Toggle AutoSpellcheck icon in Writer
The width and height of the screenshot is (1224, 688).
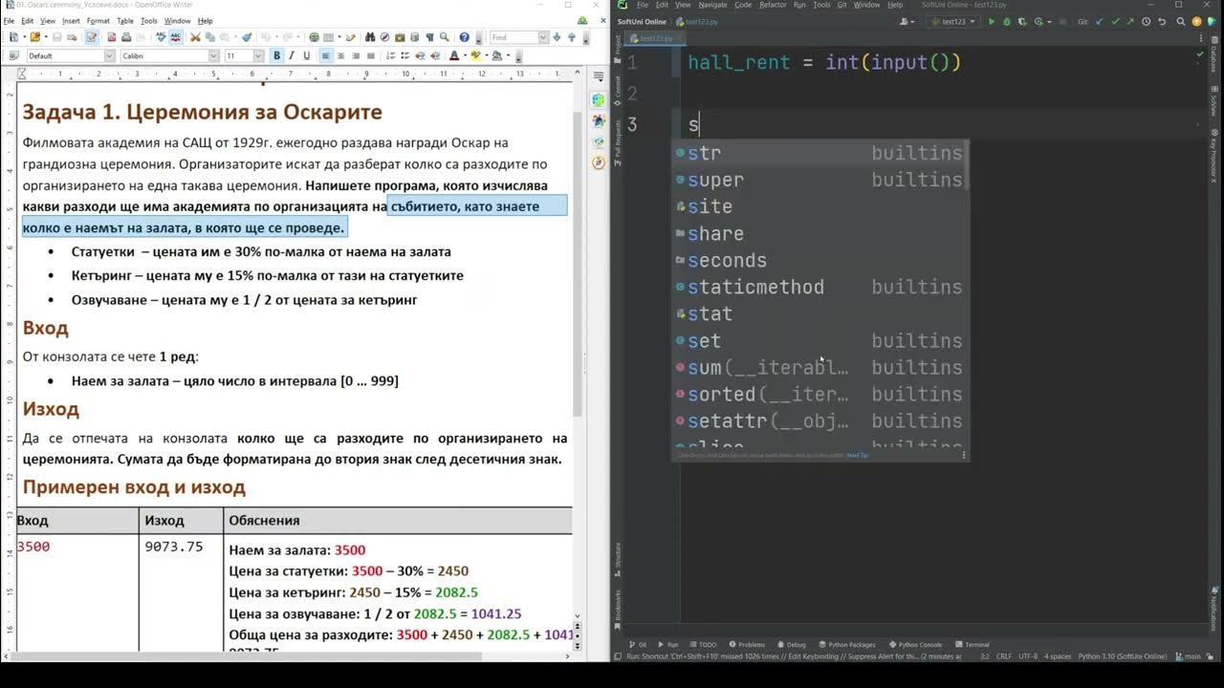pos(176,37)
